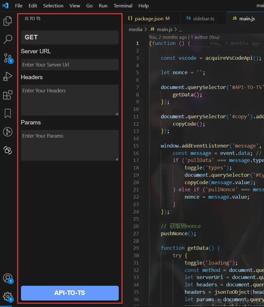Viewport: 264px width, 307px height.
Task: Click the '// 获取到nonce' comment
Action: pos(181,226)
